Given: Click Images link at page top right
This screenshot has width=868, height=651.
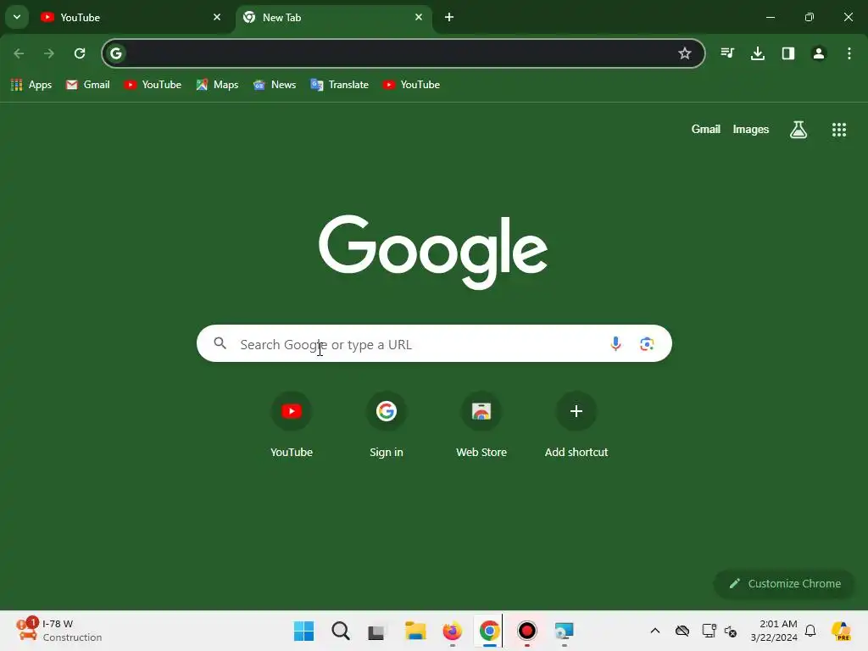Looking at the screenshot, I should click(x=751, y=129).
